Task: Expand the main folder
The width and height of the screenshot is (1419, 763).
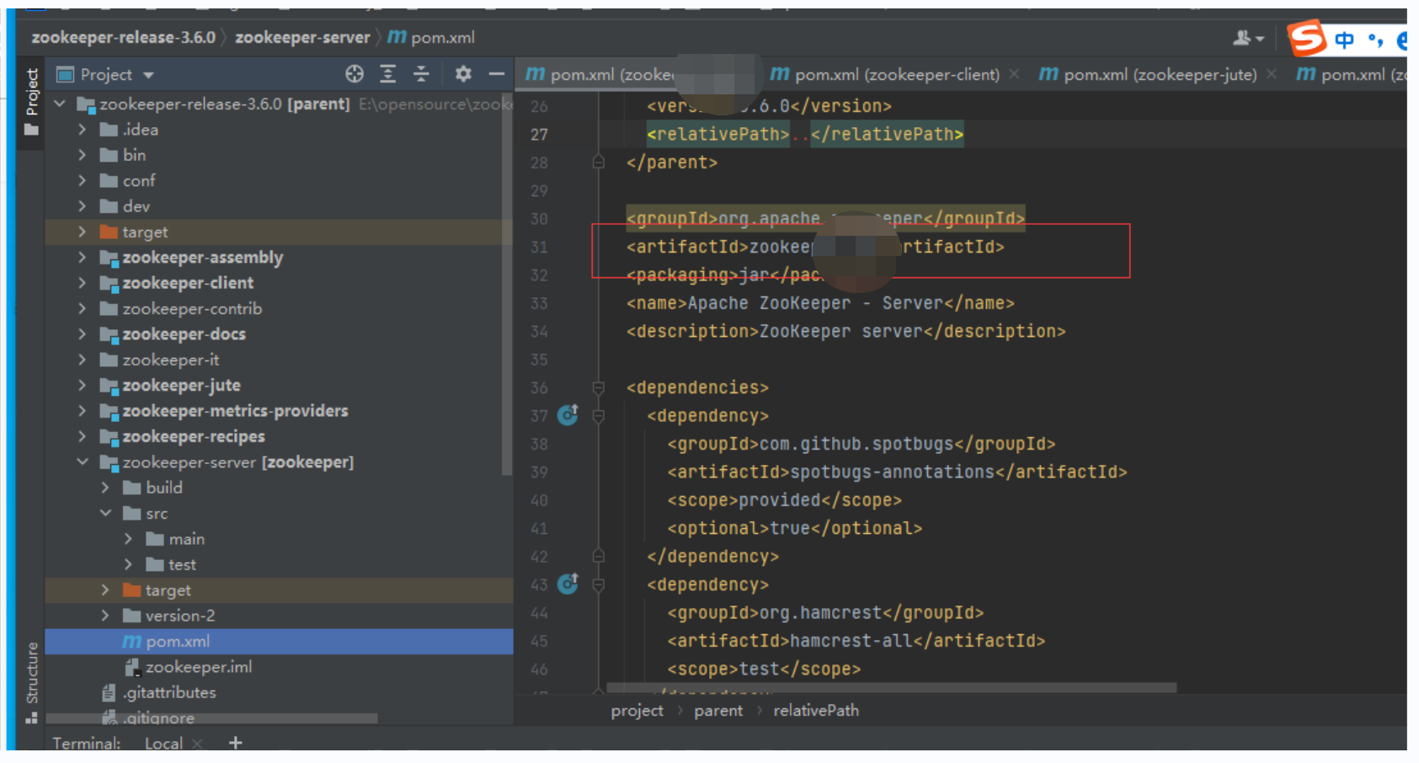Action: pyautogui.click(x=128, y=539)
